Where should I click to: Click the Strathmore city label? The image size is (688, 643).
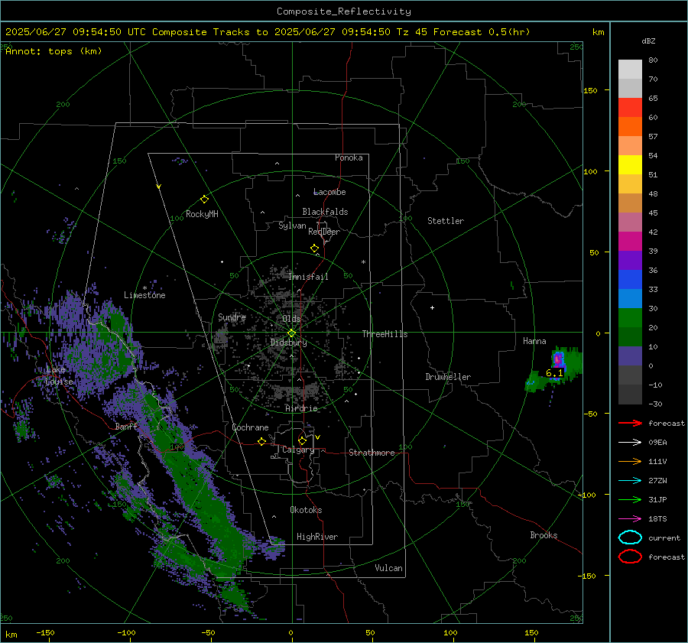(x=372, y=453)
